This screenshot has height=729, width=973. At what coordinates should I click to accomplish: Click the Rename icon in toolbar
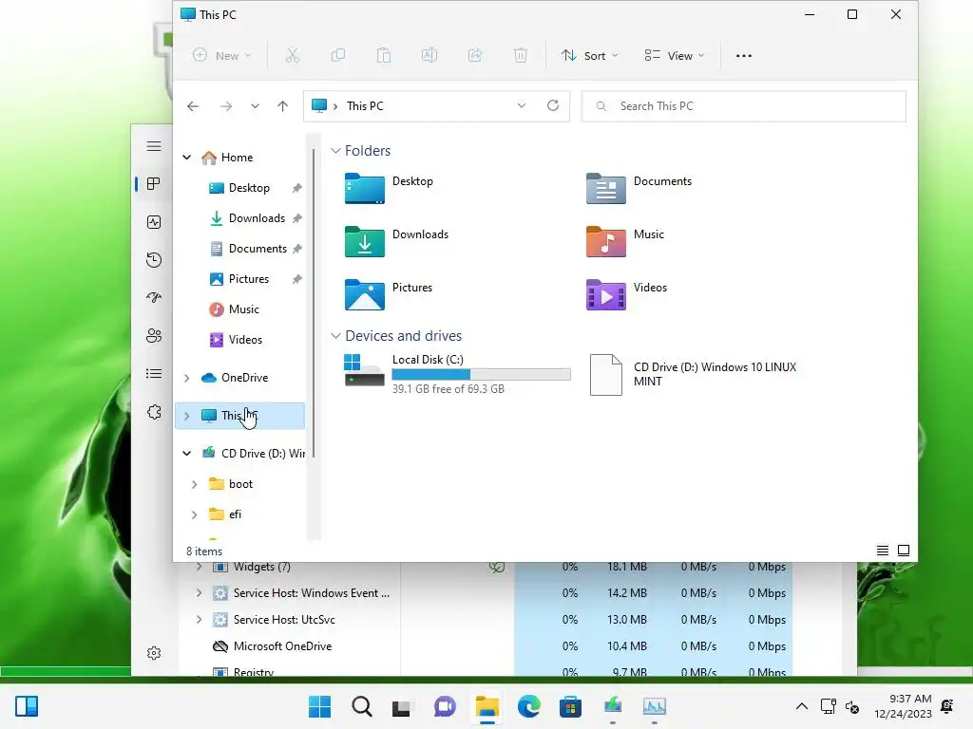click(429, 56)
